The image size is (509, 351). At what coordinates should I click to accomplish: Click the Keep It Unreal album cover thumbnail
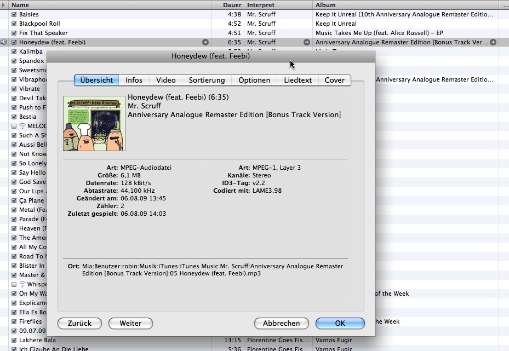[x=94, y=123]
